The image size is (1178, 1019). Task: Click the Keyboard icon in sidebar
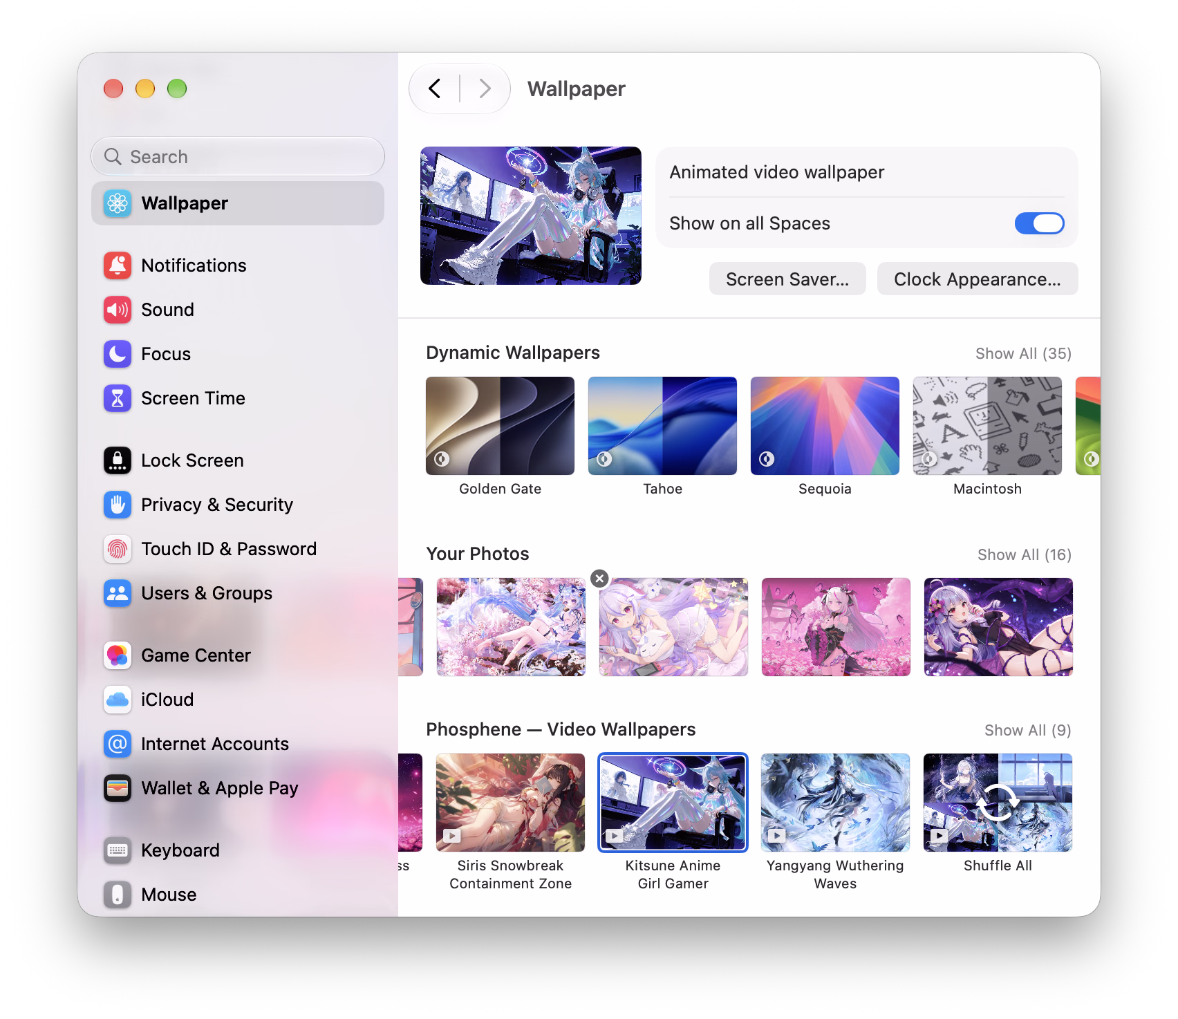click(118, 850)
